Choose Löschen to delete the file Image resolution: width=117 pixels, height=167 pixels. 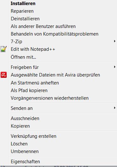pyautogui.click(x=19, y=144)
